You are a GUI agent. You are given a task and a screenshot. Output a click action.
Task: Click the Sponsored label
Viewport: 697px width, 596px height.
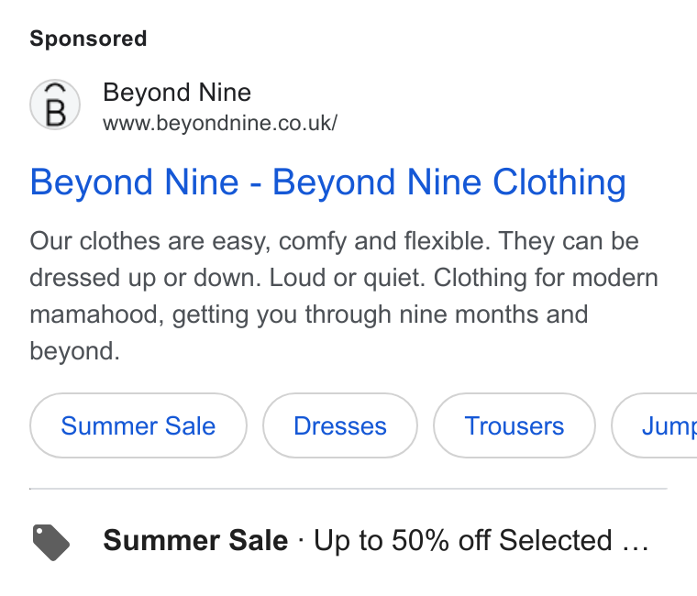[x=88, y=39]
